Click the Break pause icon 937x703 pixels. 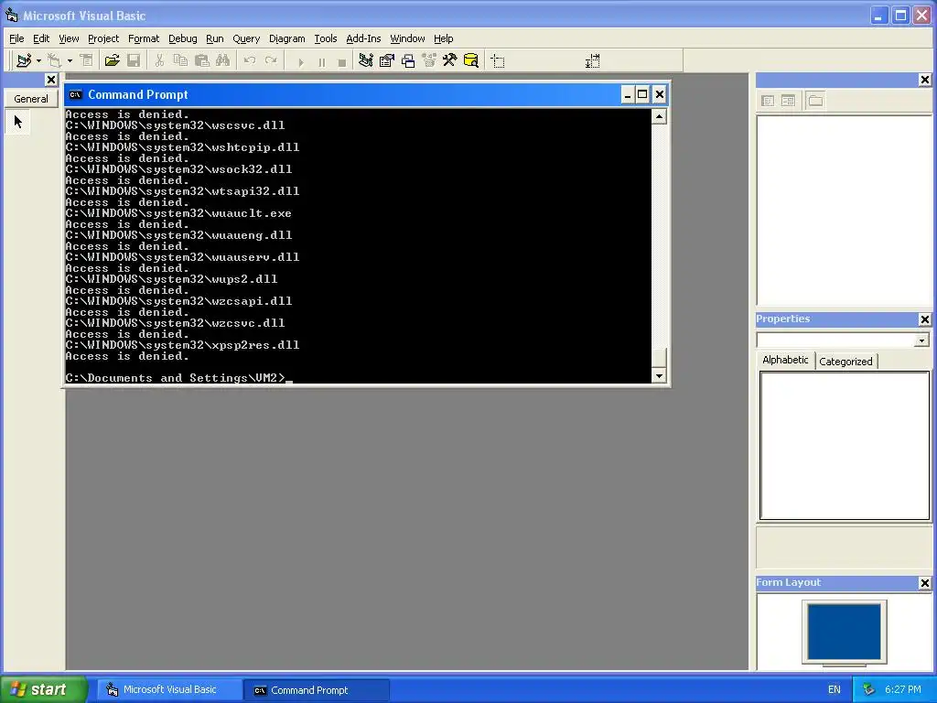pyautogui.click(x=321, y=61)
